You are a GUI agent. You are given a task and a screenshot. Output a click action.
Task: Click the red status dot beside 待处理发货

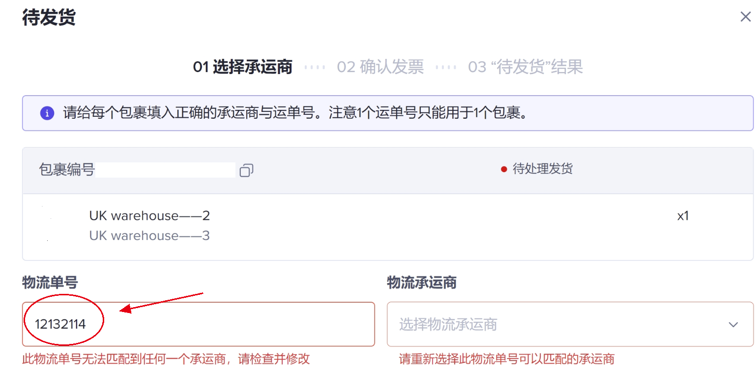504,169
